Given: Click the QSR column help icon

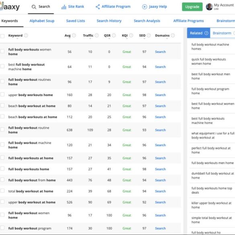Looking at the screenshot, I should (x=114, y=35).
